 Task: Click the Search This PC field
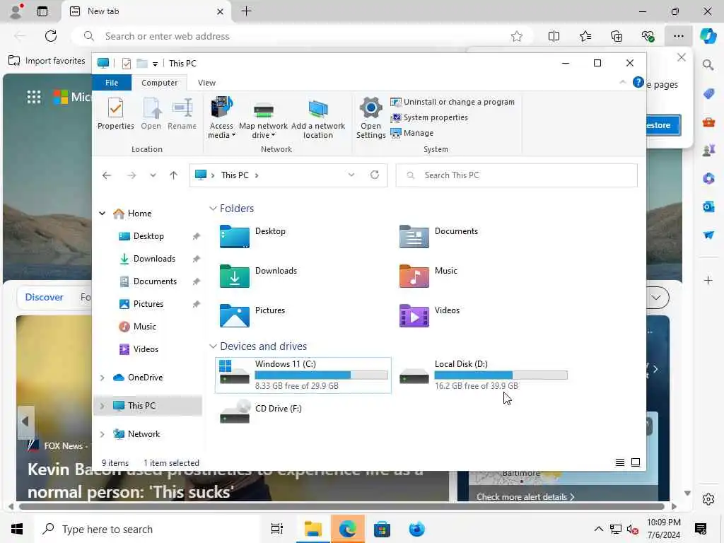click(516, 175)
